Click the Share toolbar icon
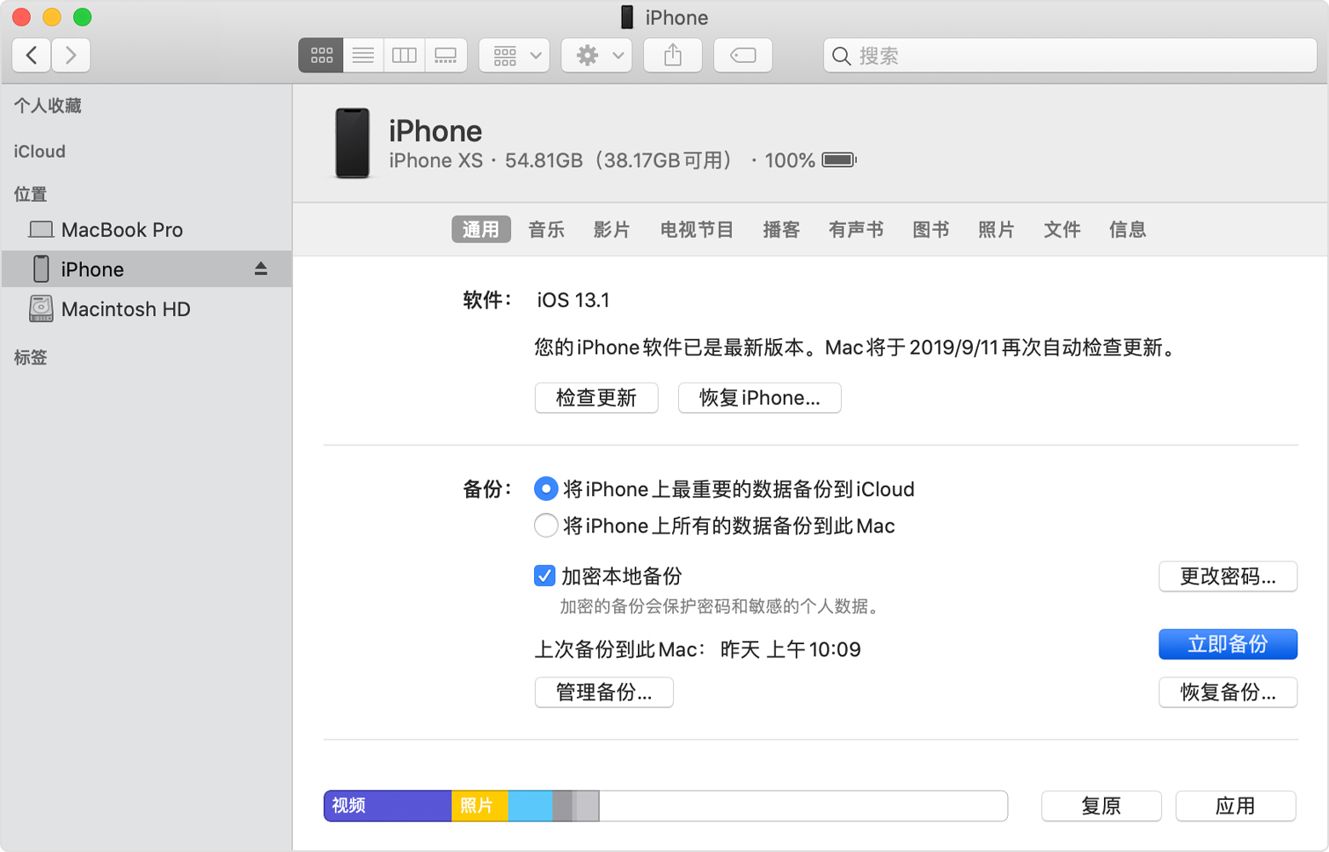1329x852 pixels. pos(673,55)
